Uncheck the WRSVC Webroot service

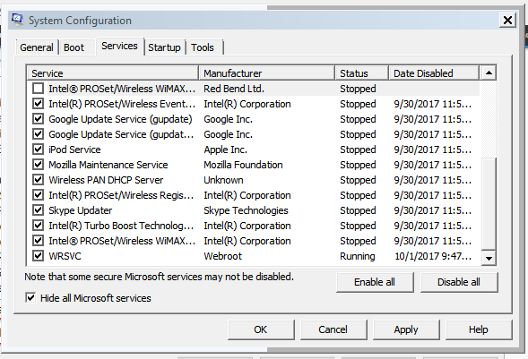38,256
